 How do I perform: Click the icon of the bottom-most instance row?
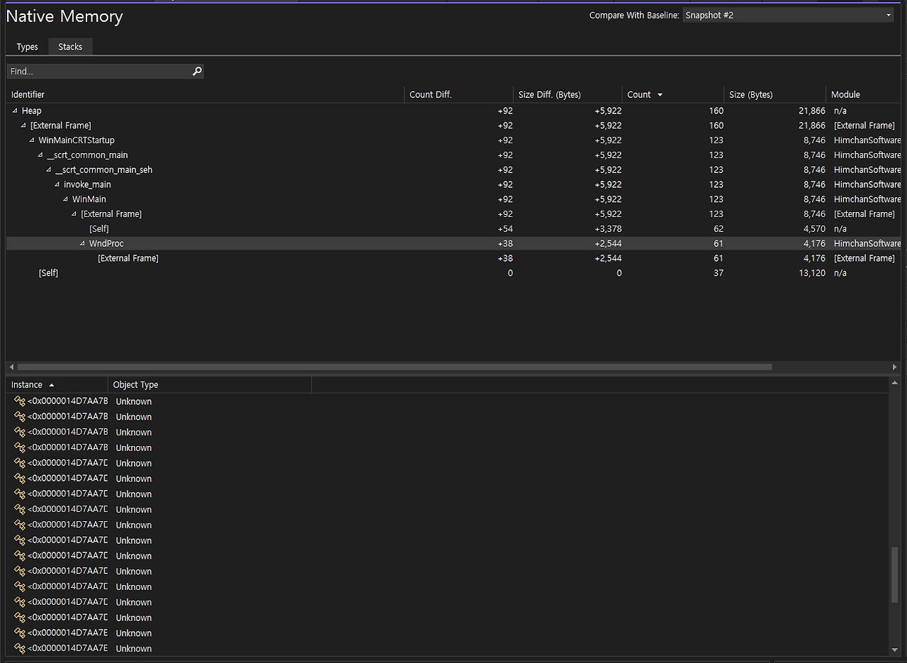tap(20, 648)
